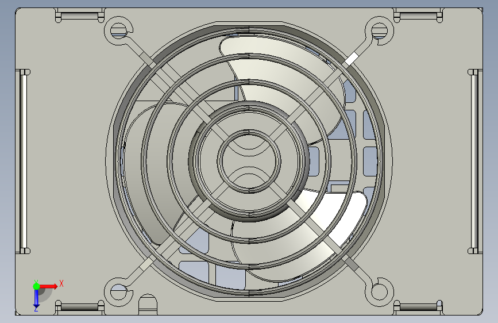Select the bottom-left mounting screw hole
The image size is (498, 323).
coord(119,292)
